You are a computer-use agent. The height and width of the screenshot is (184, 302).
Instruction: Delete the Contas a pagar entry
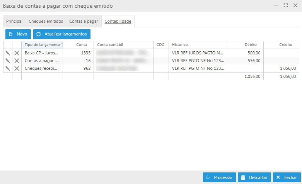17,61
